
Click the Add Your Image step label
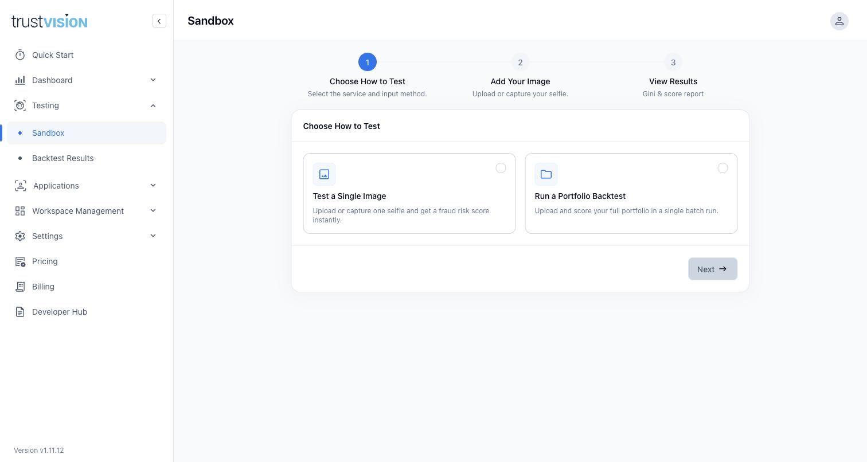[520, 81]
